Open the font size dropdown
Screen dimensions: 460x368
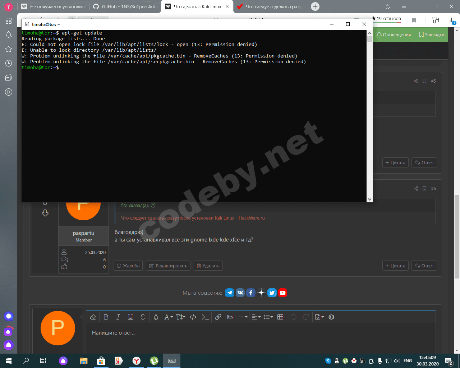(181, 317)
